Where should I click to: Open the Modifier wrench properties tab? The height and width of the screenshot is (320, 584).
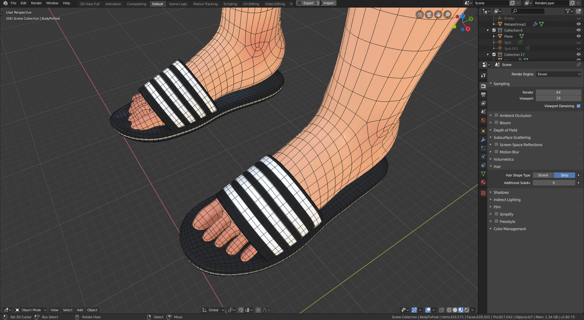(483, 140)
